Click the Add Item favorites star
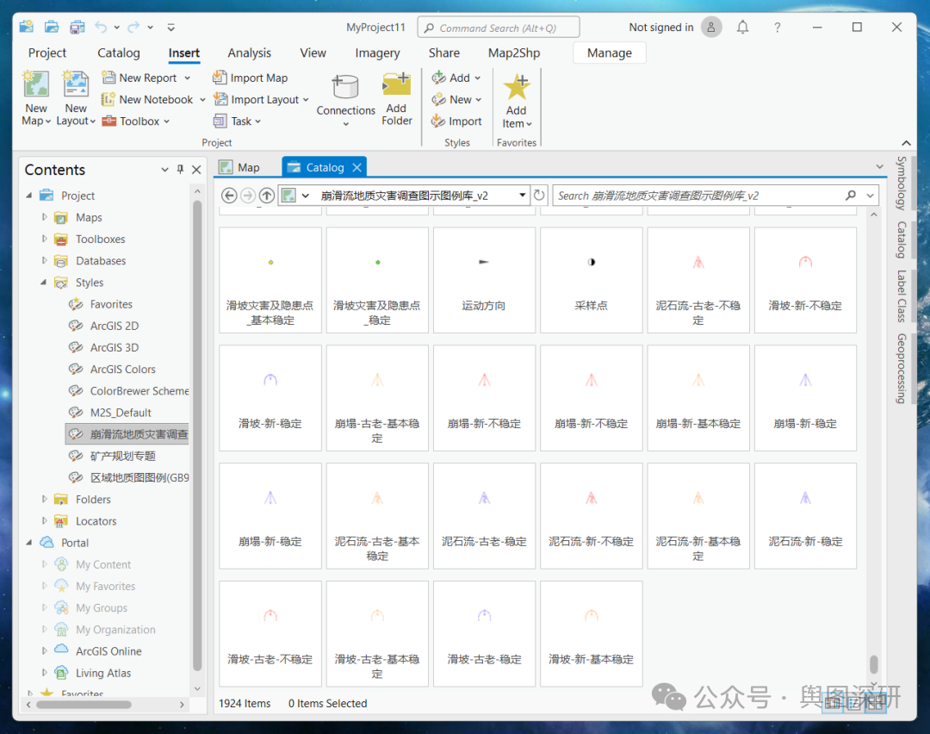 [x=517, y=87]
